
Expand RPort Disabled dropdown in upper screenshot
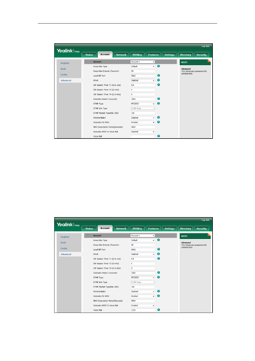(x=143, y=80)
